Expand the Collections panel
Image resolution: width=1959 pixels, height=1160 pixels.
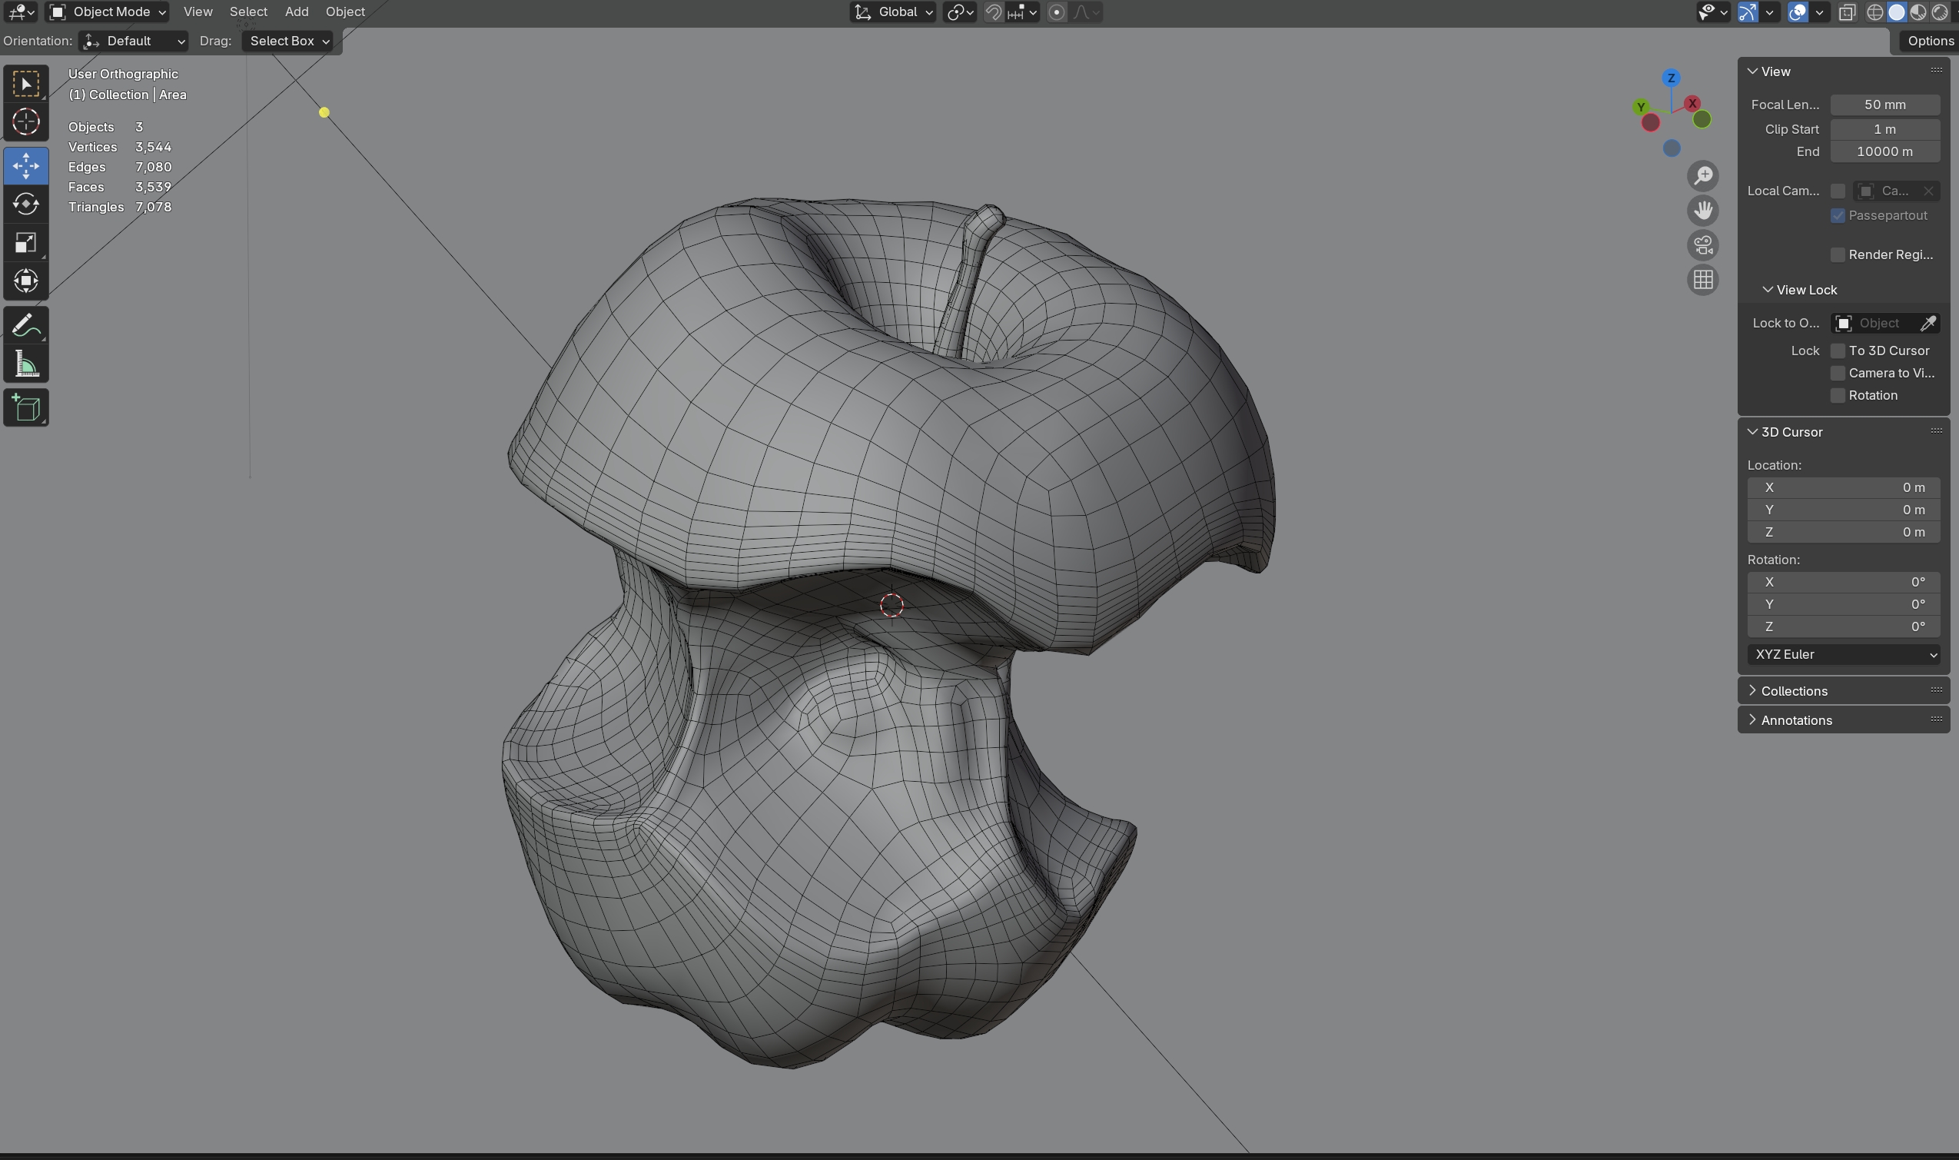click(x=1793, y=691)
